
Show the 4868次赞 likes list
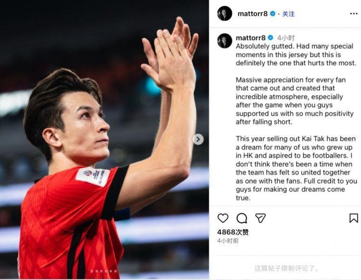point(233,232)
